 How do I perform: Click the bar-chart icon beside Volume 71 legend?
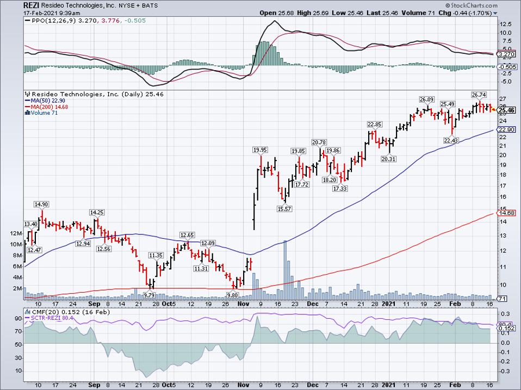tap(28, 113)
